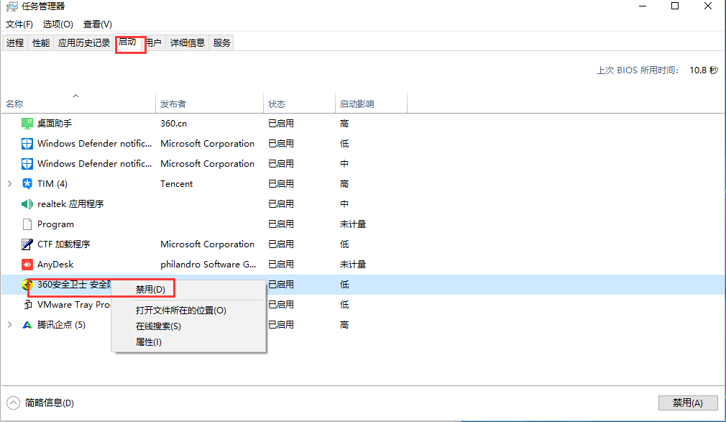The height and width of the screenshot is (422, 726).
Task: Click the TIM app icon
Action: [27, 183]
